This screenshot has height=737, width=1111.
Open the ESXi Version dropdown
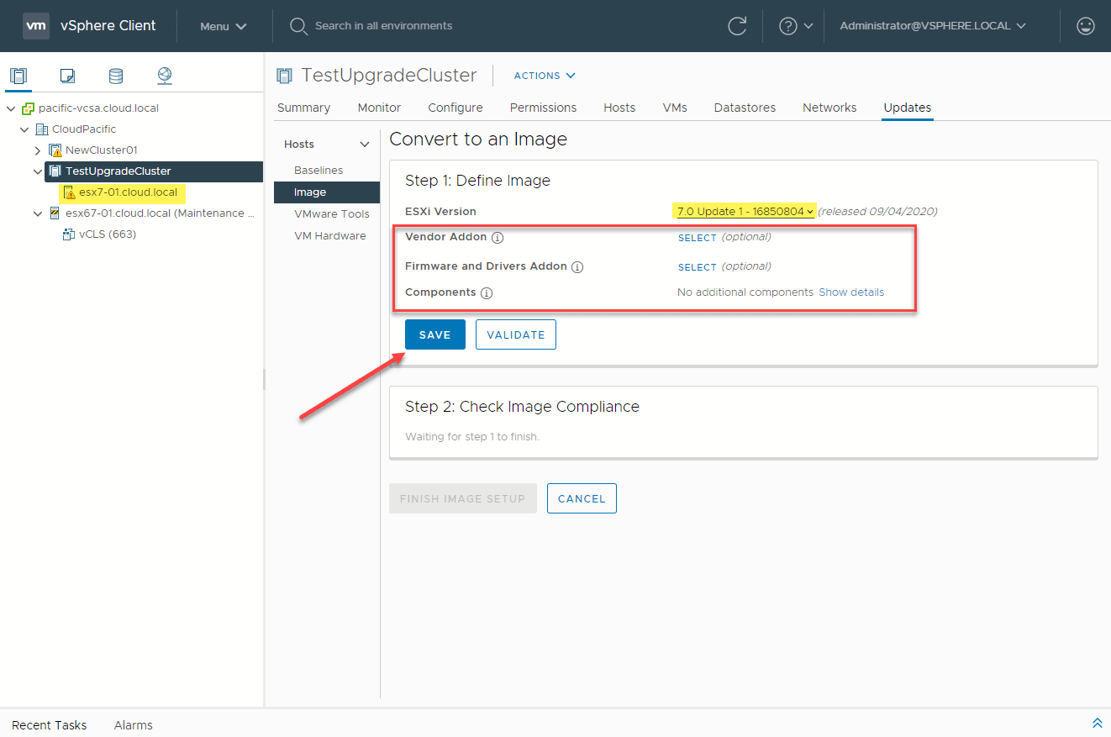point(745,211)
